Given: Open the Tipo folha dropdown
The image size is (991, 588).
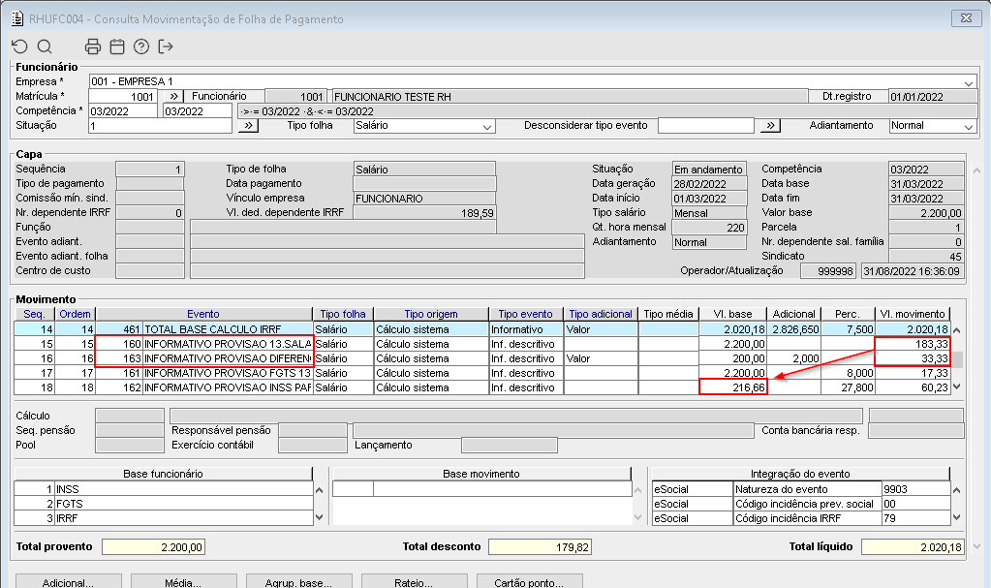Looking at the screenshot, I should pos(487,126).
